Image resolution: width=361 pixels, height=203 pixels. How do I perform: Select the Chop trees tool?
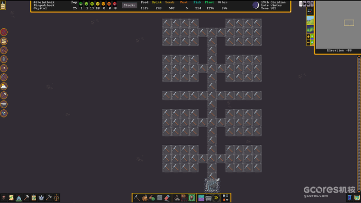click(x=144, y=198)
